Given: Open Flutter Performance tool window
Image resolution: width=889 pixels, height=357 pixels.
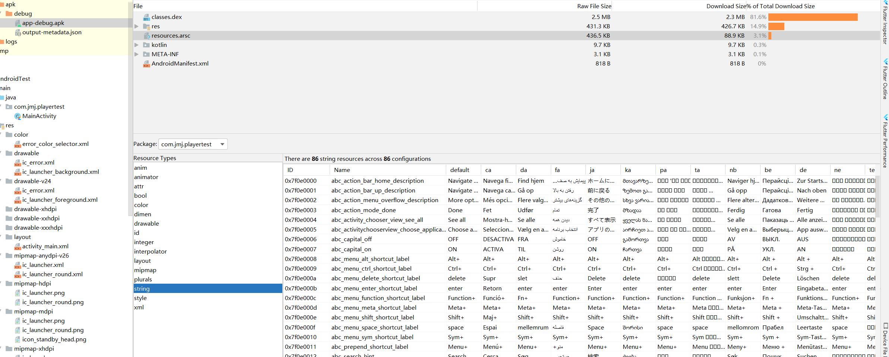Looking at the screenshot, I should pyautogui.click(x=885, y=141).
